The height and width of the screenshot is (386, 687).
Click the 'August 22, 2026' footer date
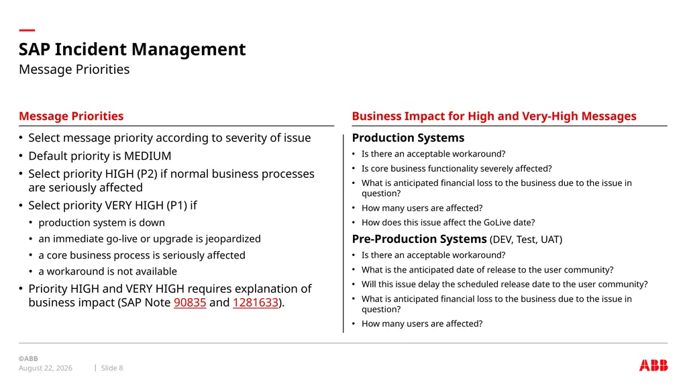[45, 368]
